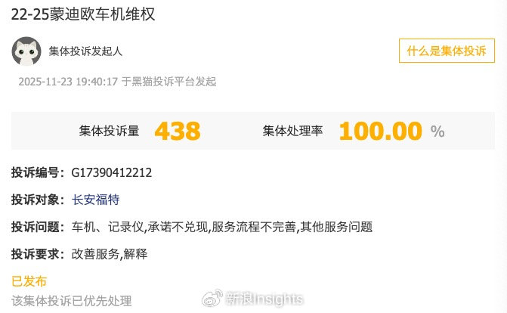This screenshot has height=313, width=507.
Task: Click the 已发布 status label
Action: 29,281
